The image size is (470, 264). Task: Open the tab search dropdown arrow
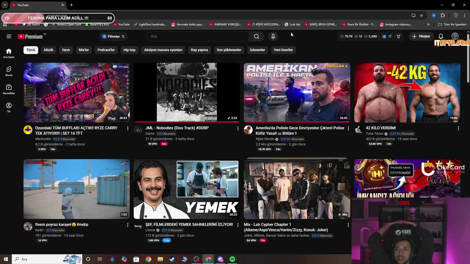[x=5, y=5]
